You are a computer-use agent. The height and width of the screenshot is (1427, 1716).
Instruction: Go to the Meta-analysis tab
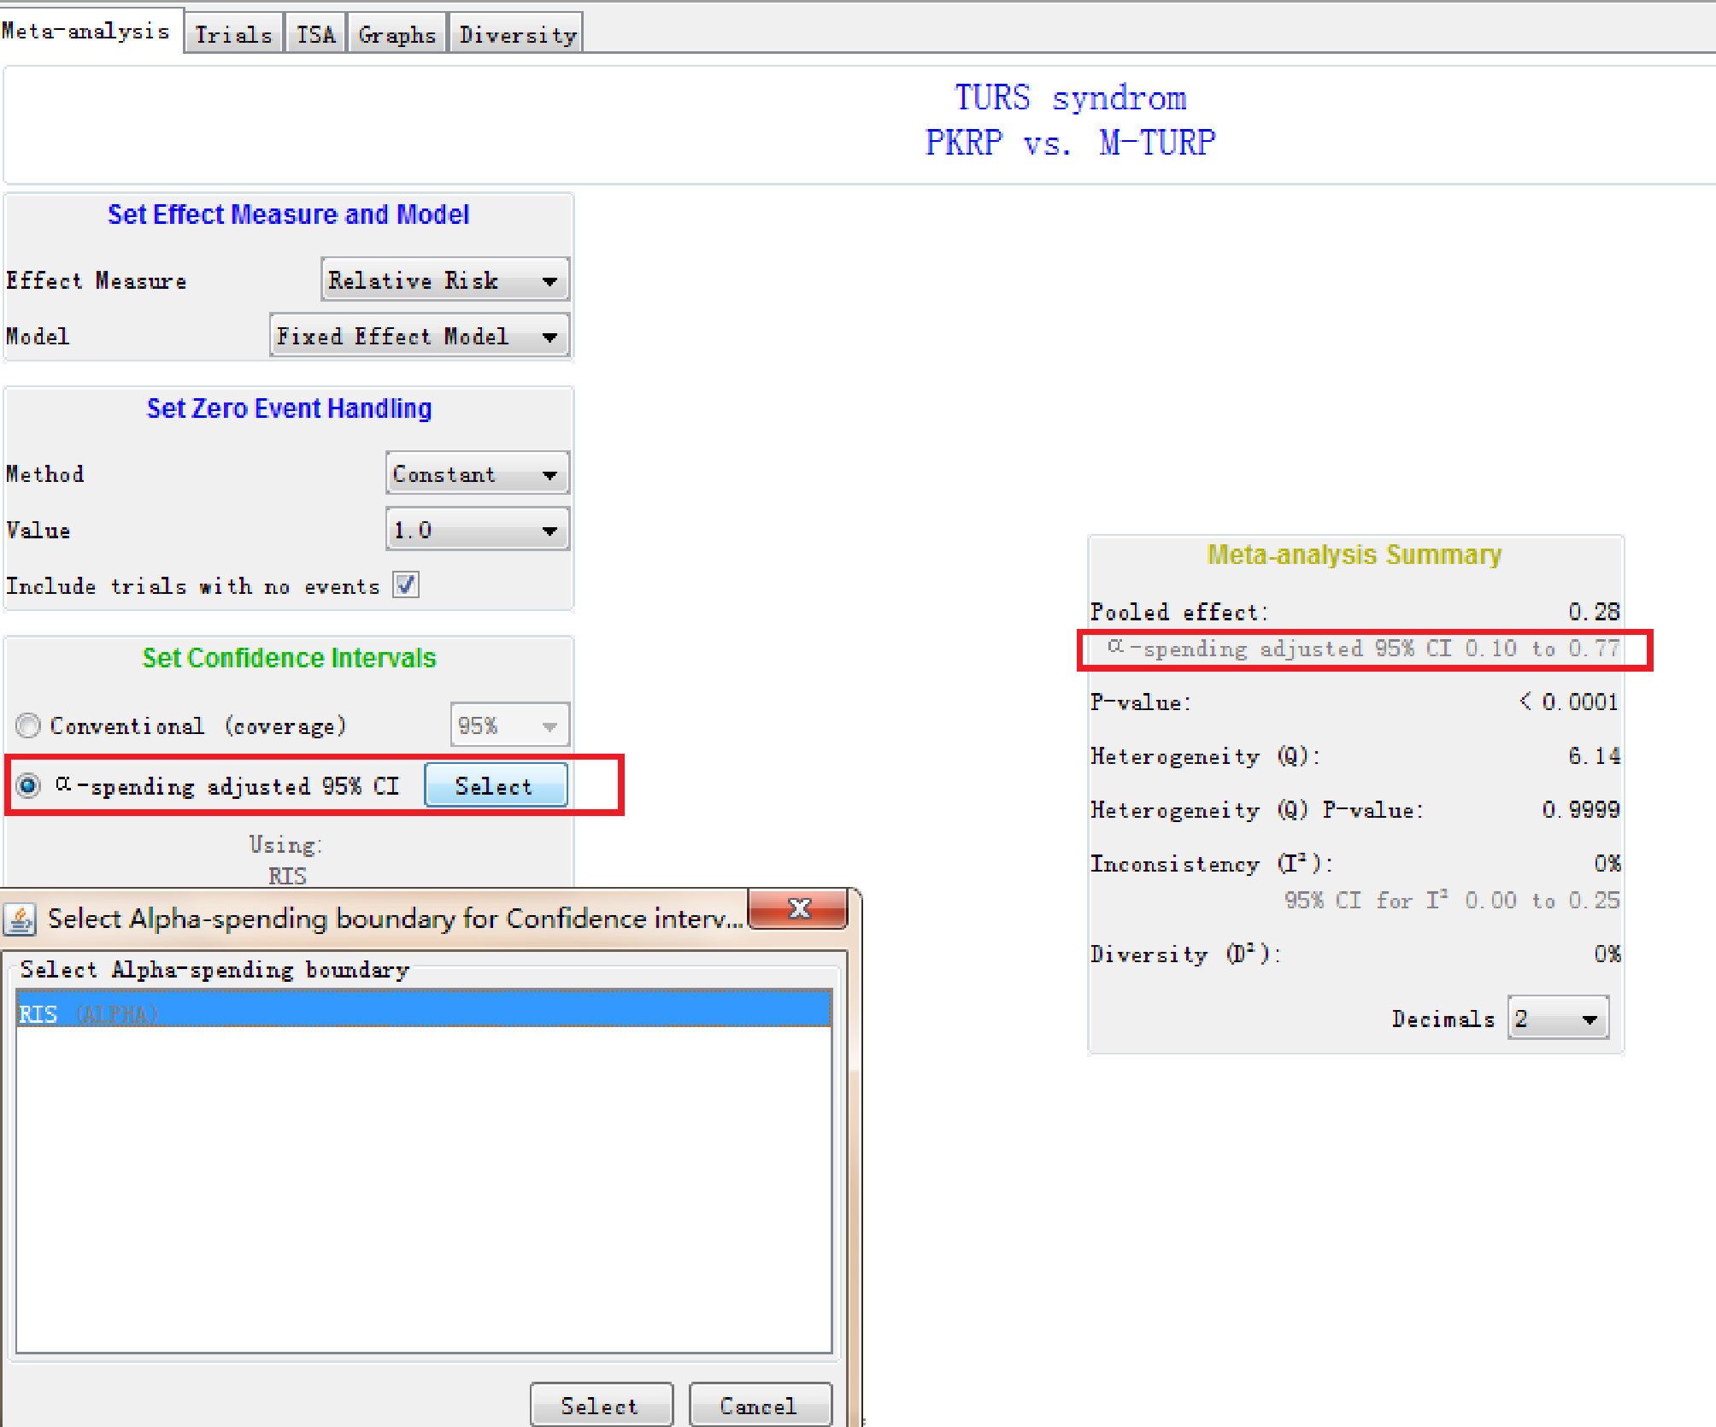[x=85, y=32]
